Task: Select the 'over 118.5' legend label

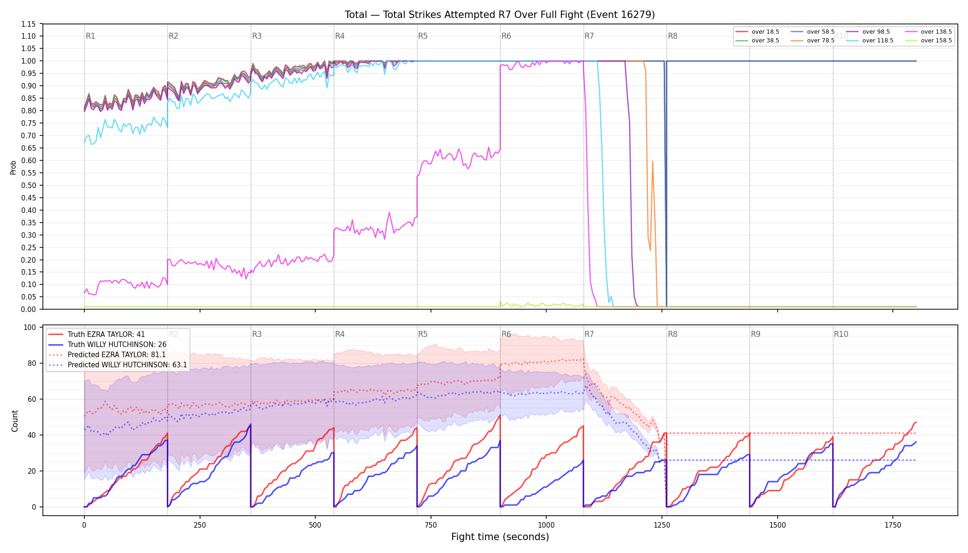Action: (878, 41)
